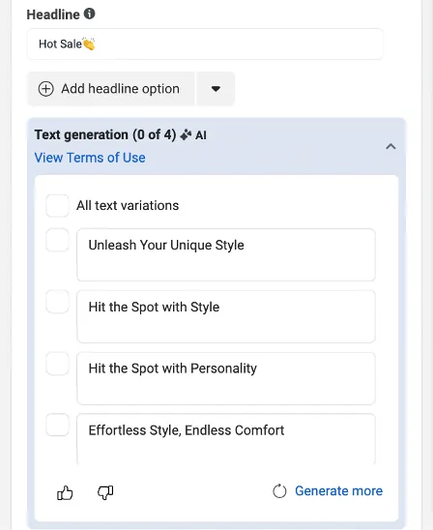The height and width of the screenshot is (530, 433).
Task: Open the View Terms of Use link
Action: (90, 158)
